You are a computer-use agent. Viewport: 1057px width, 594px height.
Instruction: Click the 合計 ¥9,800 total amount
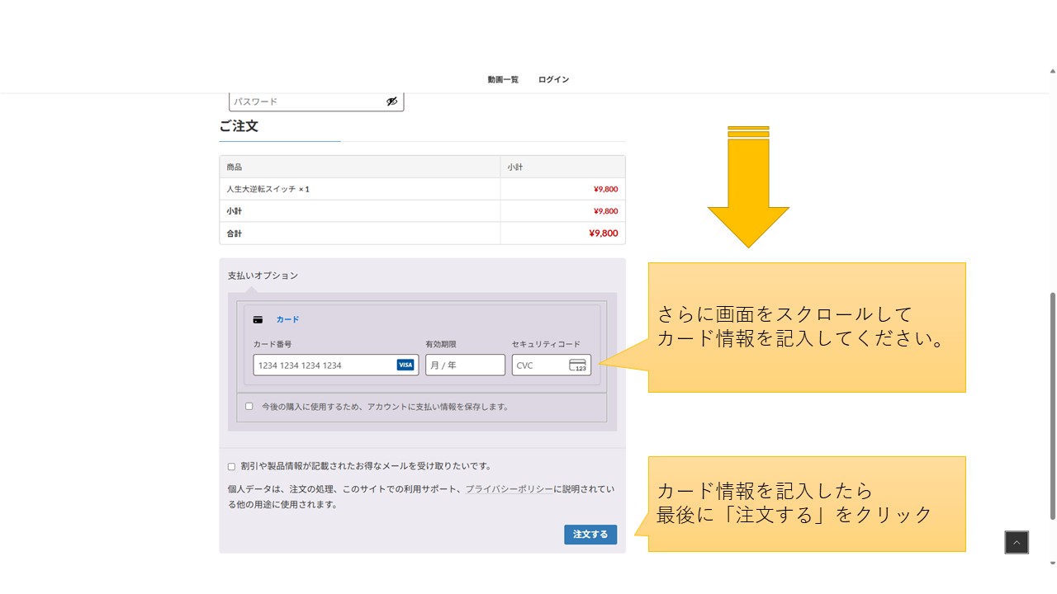(x=603, y=233)
